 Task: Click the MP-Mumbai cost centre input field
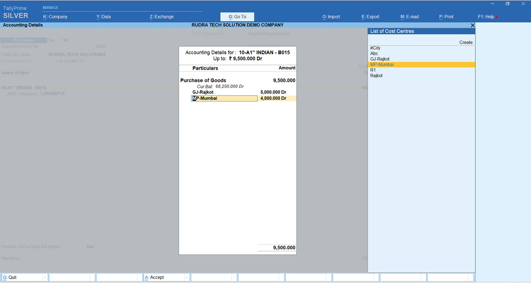tap(224, 98)
